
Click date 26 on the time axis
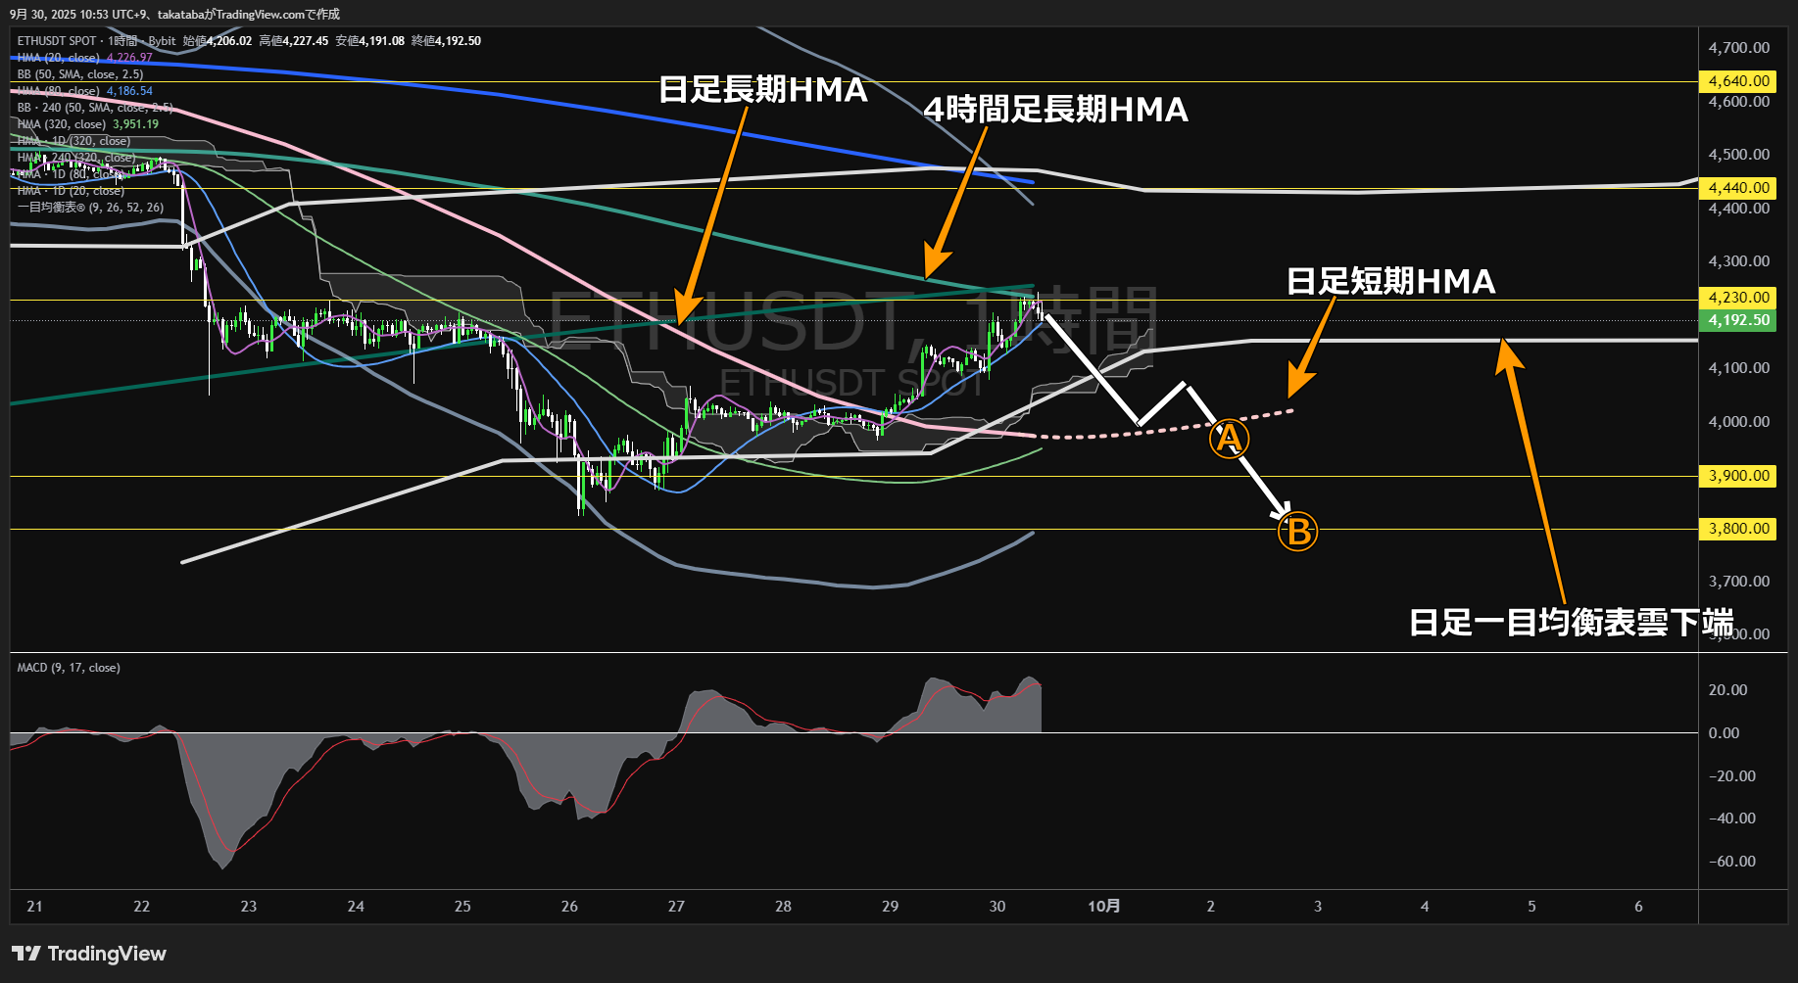tap(569, 907)
